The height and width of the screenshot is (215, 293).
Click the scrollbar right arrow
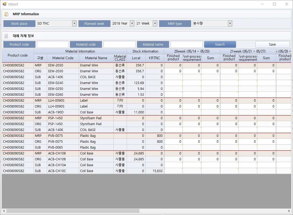click(289, 211)
